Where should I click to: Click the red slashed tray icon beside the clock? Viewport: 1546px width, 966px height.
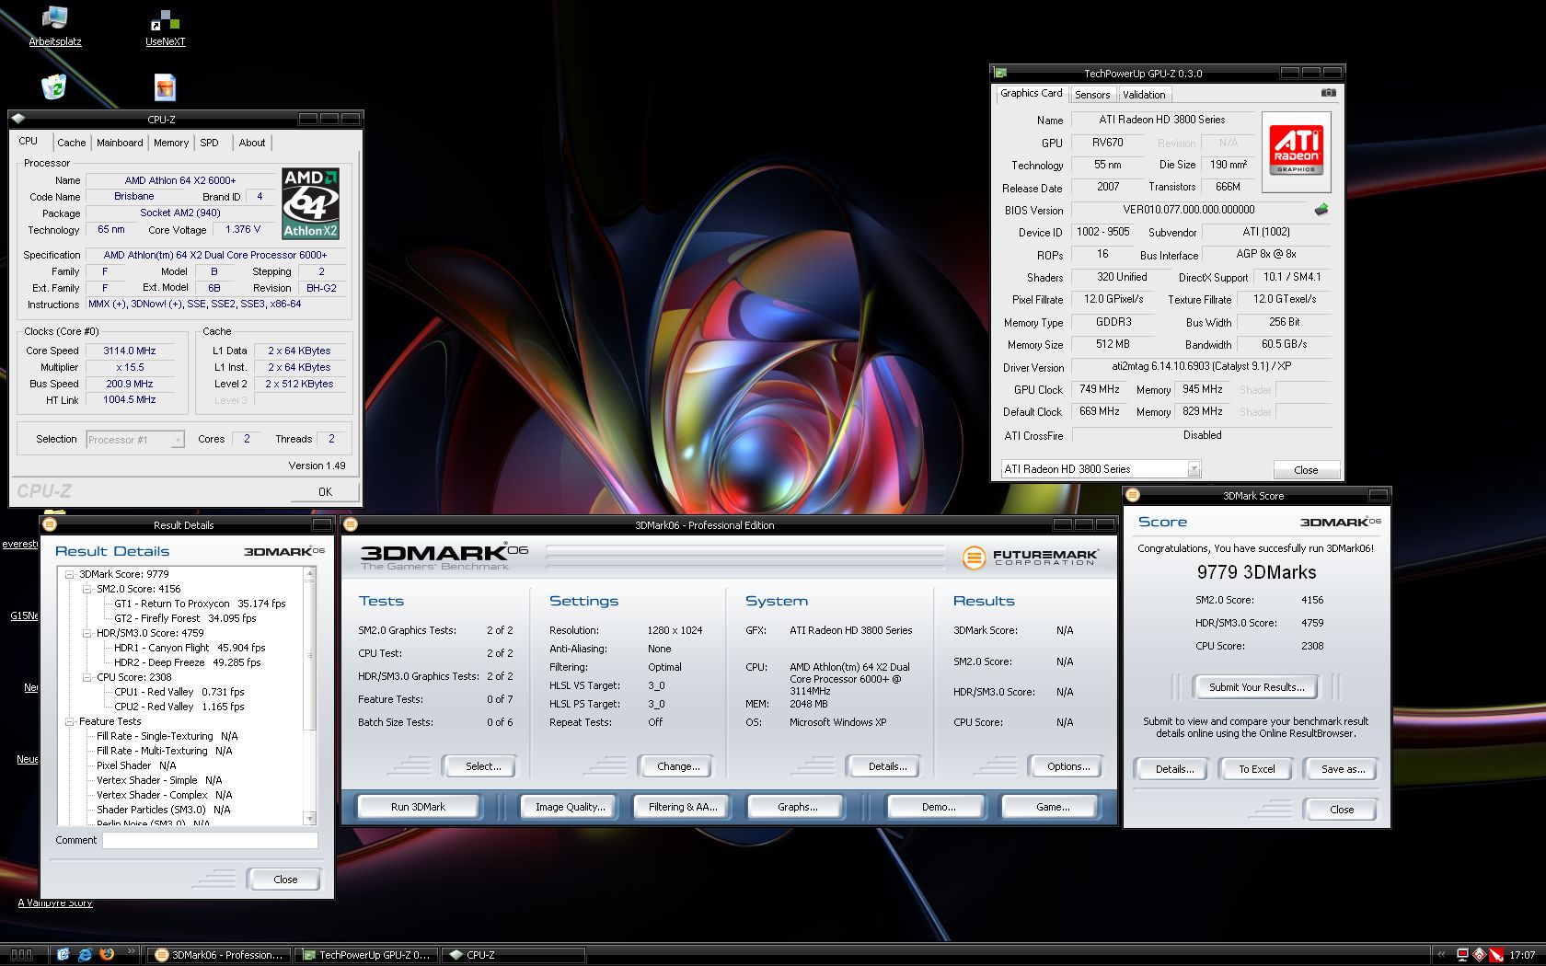tap(1496, 955)
